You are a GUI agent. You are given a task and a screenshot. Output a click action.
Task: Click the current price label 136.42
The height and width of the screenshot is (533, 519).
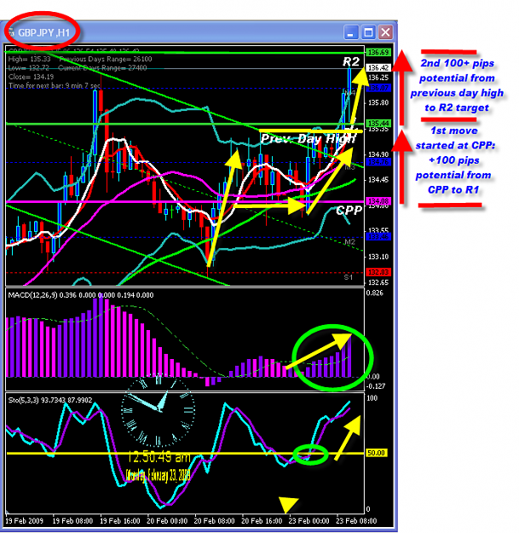pyautogui.click(x=378, y=68)
